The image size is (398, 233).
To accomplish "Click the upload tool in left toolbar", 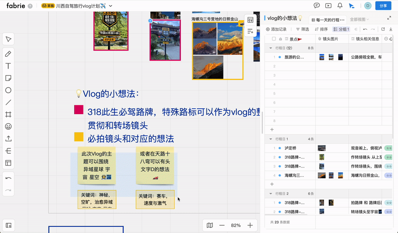I will [x=9, y=139].
